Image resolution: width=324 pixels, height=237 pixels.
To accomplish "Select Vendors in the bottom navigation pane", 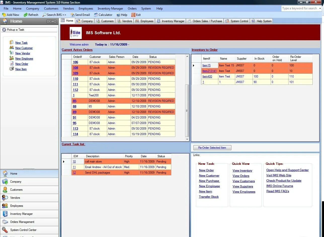I will click(x=29, y=198).
